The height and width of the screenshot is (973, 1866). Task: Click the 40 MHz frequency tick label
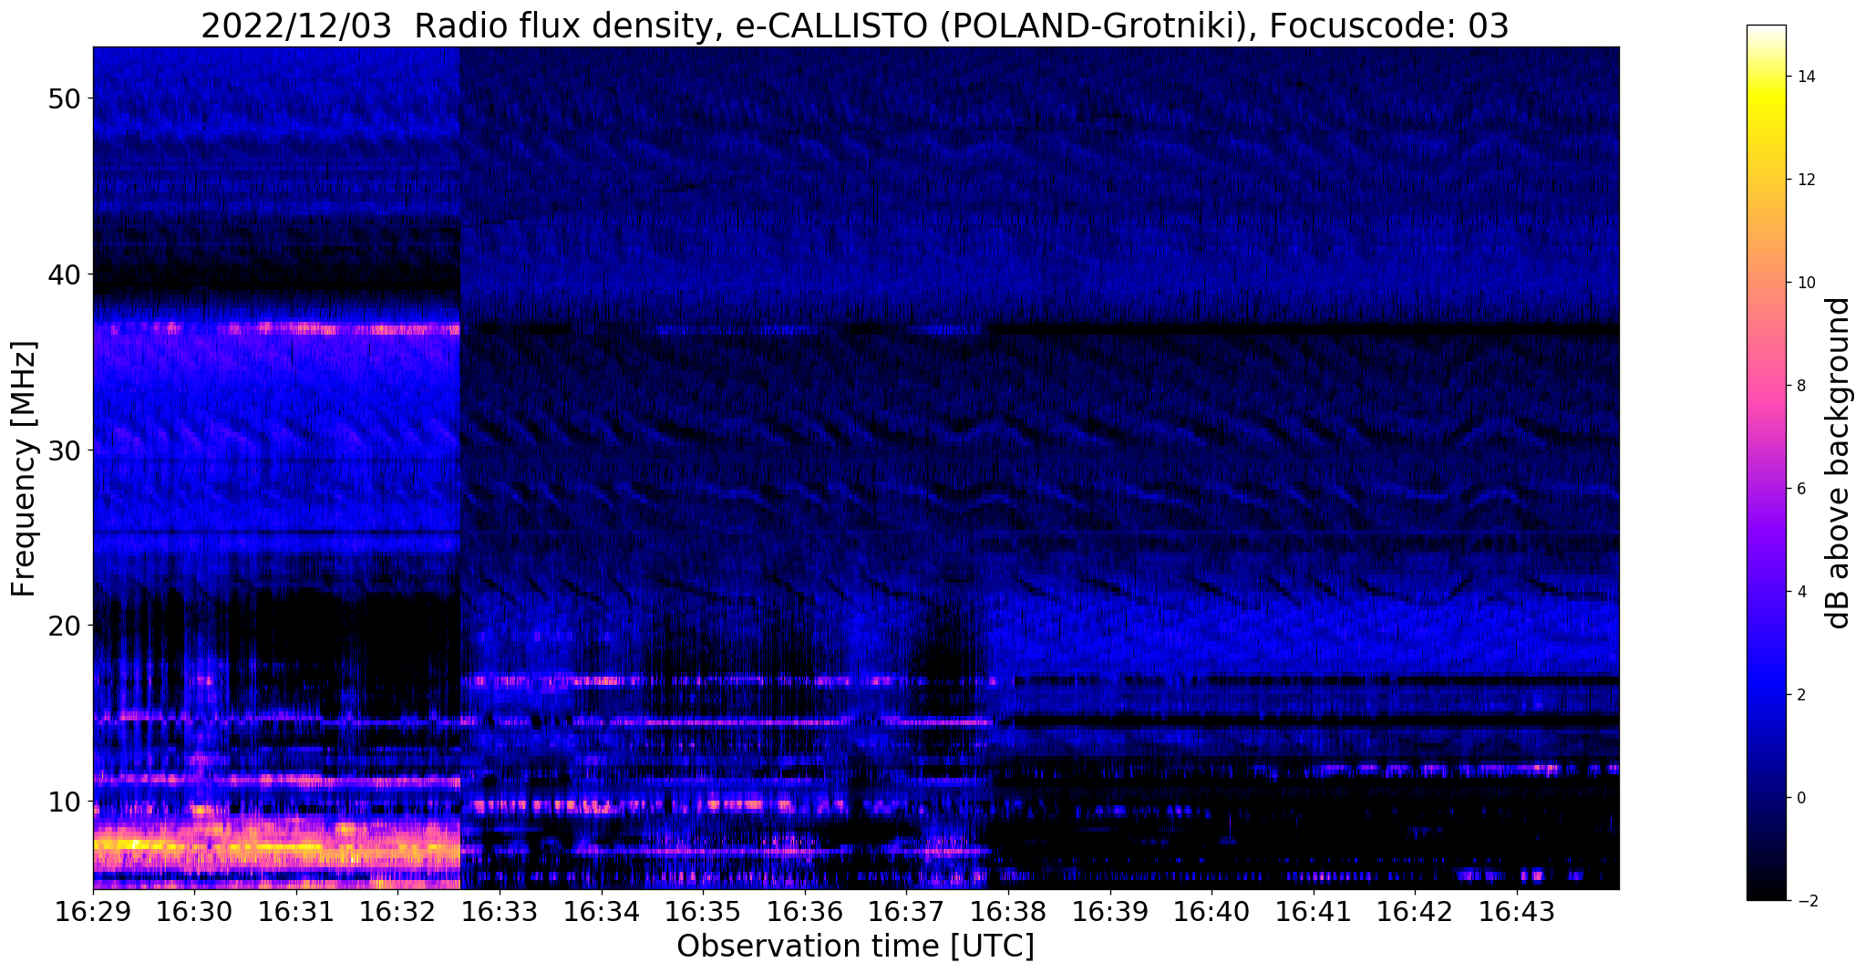tap(64, 274)
